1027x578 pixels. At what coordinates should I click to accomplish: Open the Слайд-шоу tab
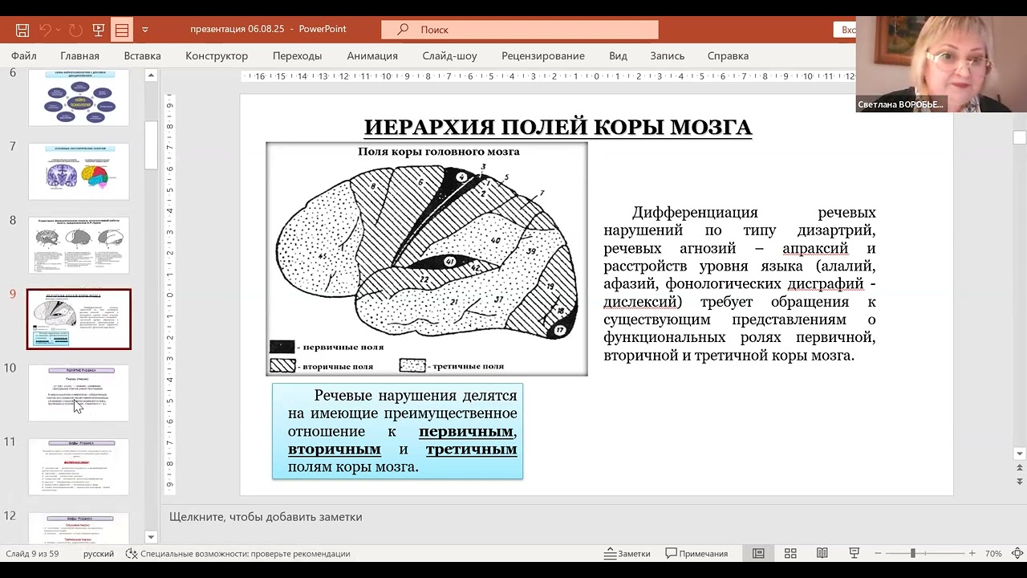click(449, 56)
